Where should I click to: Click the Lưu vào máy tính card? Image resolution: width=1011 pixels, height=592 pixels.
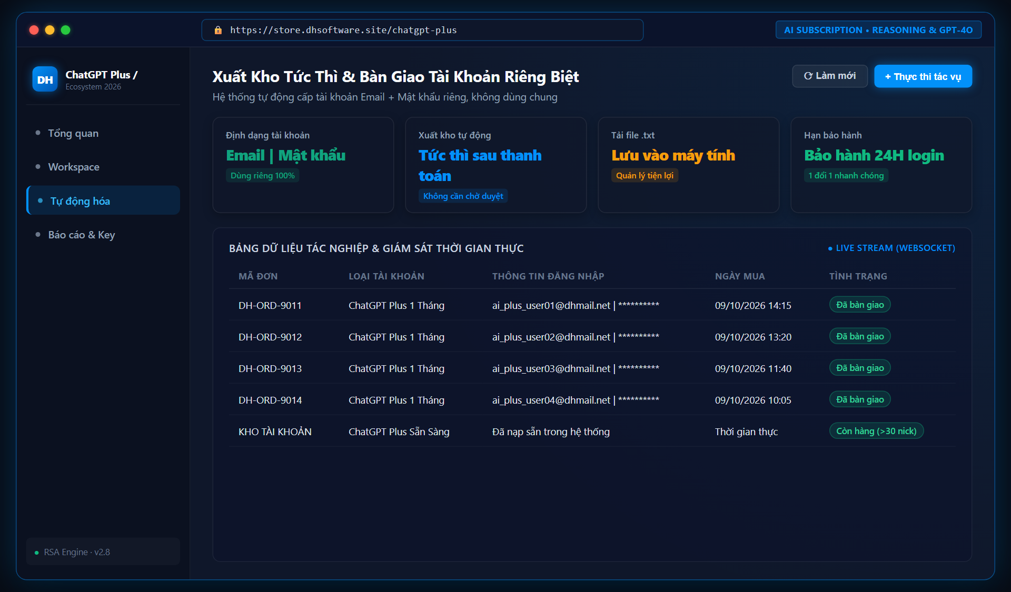pyautogui.click(x=689, y=165)
